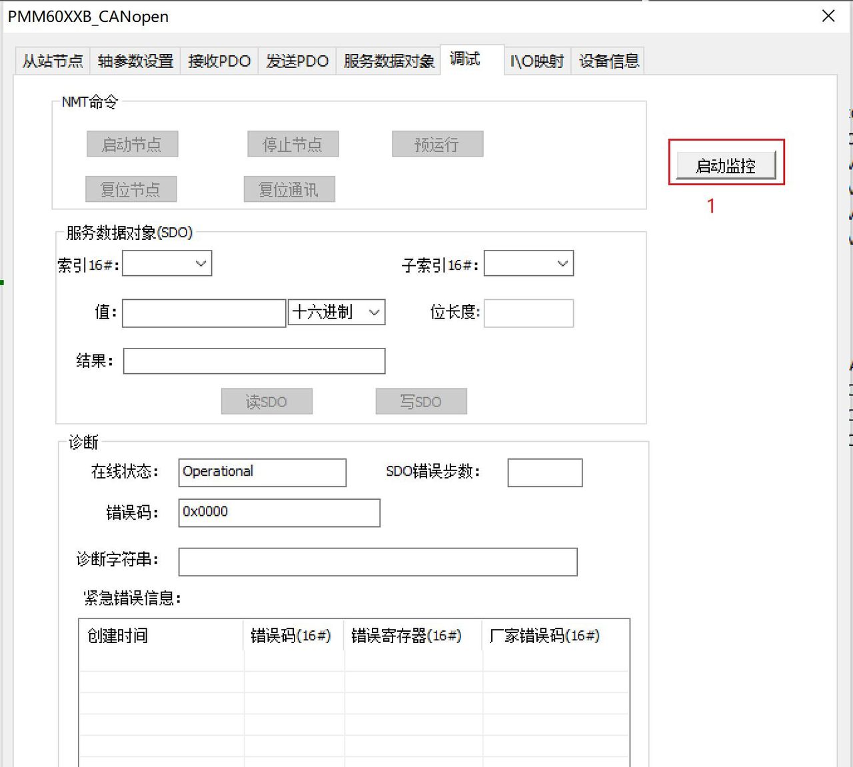Open the 设备信息 device info tab

pos(607,60)
